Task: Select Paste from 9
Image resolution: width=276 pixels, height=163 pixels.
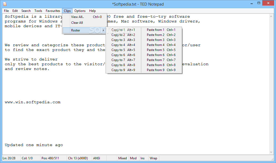Action: (161, 70)
